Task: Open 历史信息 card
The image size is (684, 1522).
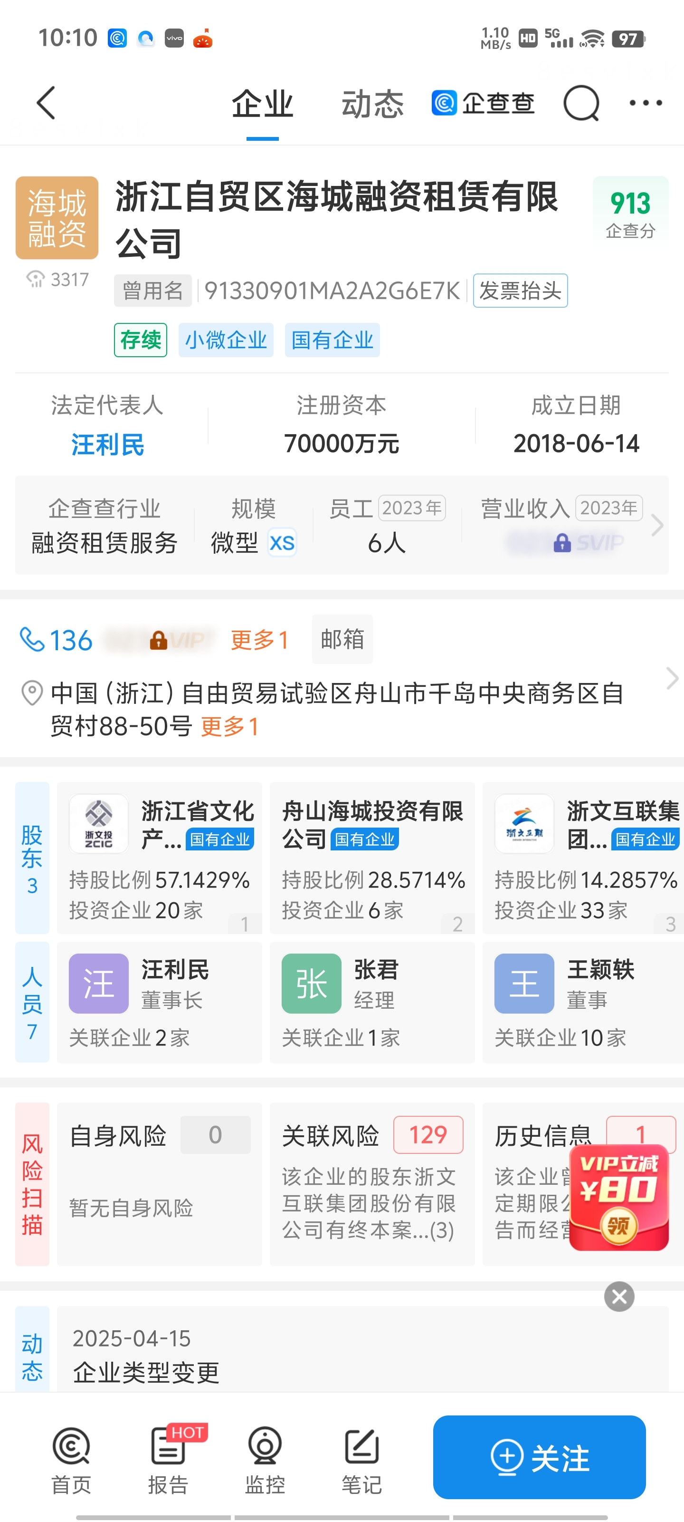Action: [583, 1183]
